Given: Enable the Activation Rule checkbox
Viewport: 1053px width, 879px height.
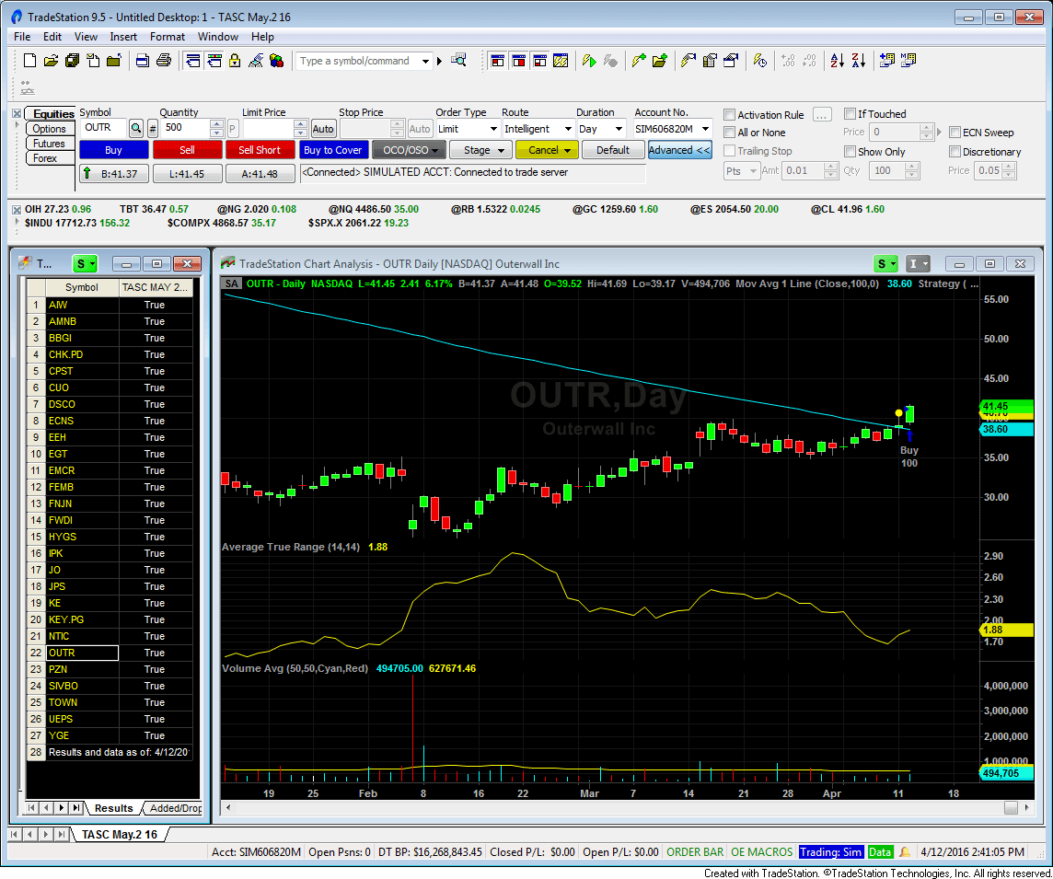Looking at the screenshot, I should tap(729, 115).
